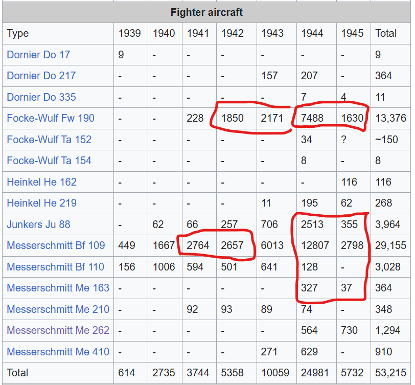Visit the Messerschmitt Me 210 link
This screenshot has height=385, width=415.
(58, 309)
